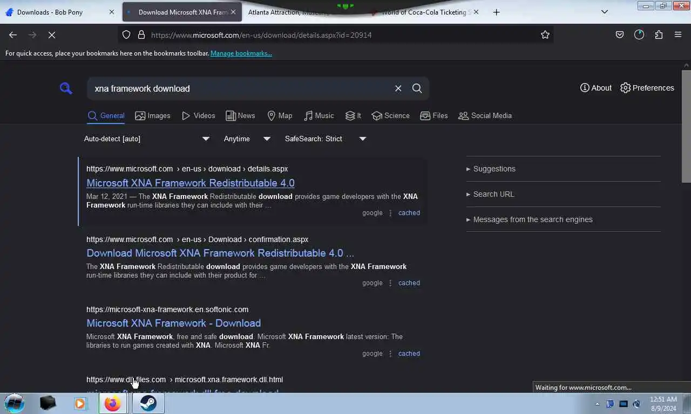Open the tracking protection shield icon

click(x=126, y=35)
